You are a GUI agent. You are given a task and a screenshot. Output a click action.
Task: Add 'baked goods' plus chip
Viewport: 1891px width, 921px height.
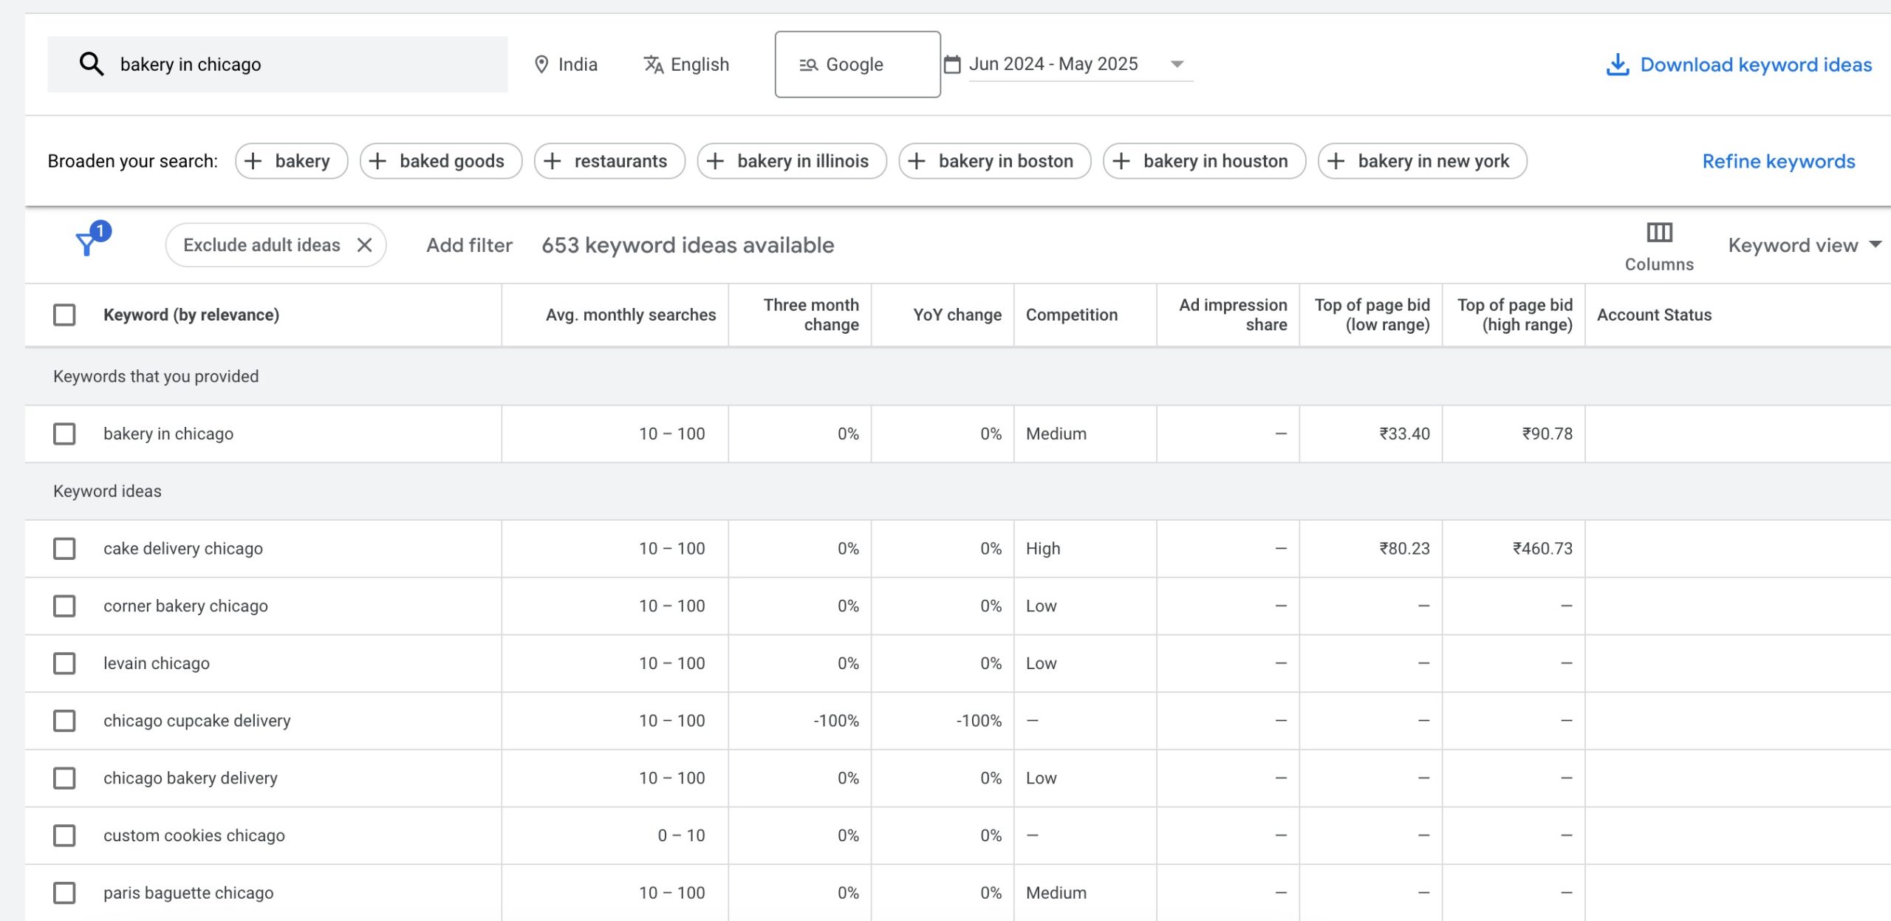440,161
